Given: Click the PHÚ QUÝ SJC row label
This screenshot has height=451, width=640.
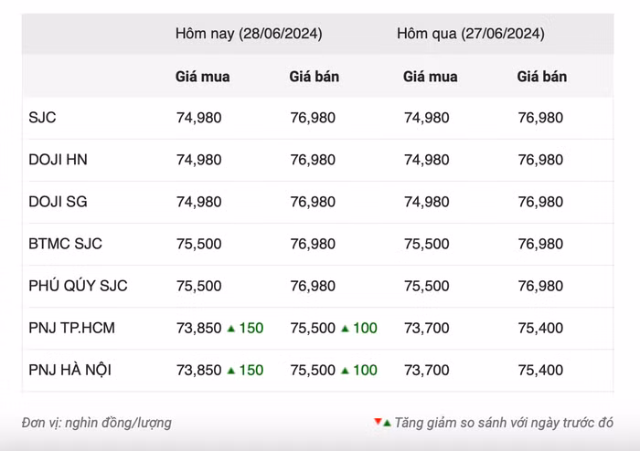Looking at the screenshot, I should tap(79, 286).
